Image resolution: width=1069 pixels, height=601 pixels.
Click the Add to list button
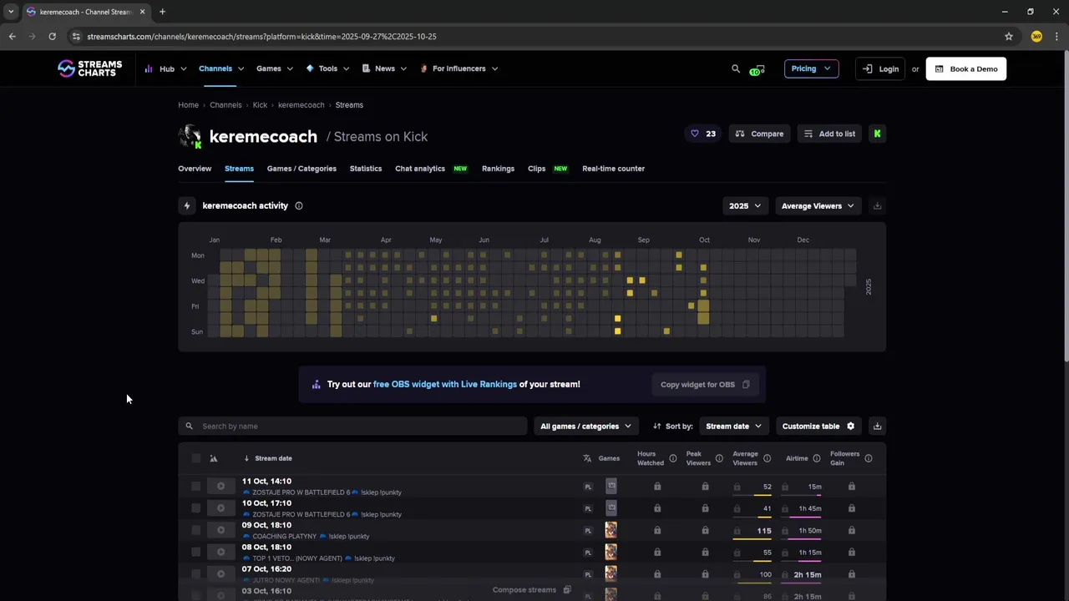coord(829,134)
